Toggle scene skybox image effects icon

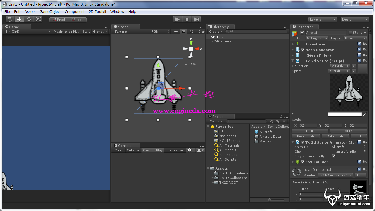coord(183,31)
